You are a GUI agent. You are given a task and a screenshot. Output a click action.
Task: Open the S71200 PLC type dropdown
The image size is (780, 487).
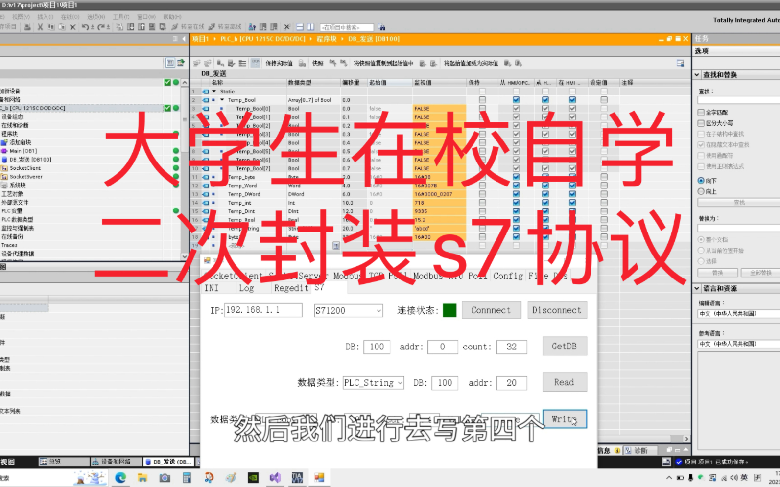(x=378, y=310)
